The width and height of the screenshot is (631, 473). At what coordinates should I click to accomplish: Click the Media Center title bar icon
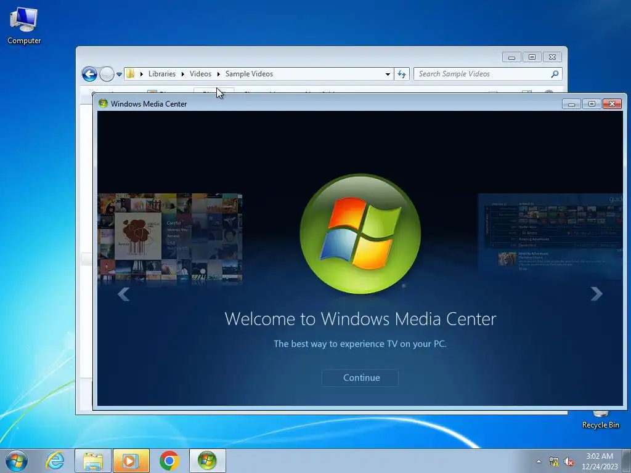click(103, 103)
